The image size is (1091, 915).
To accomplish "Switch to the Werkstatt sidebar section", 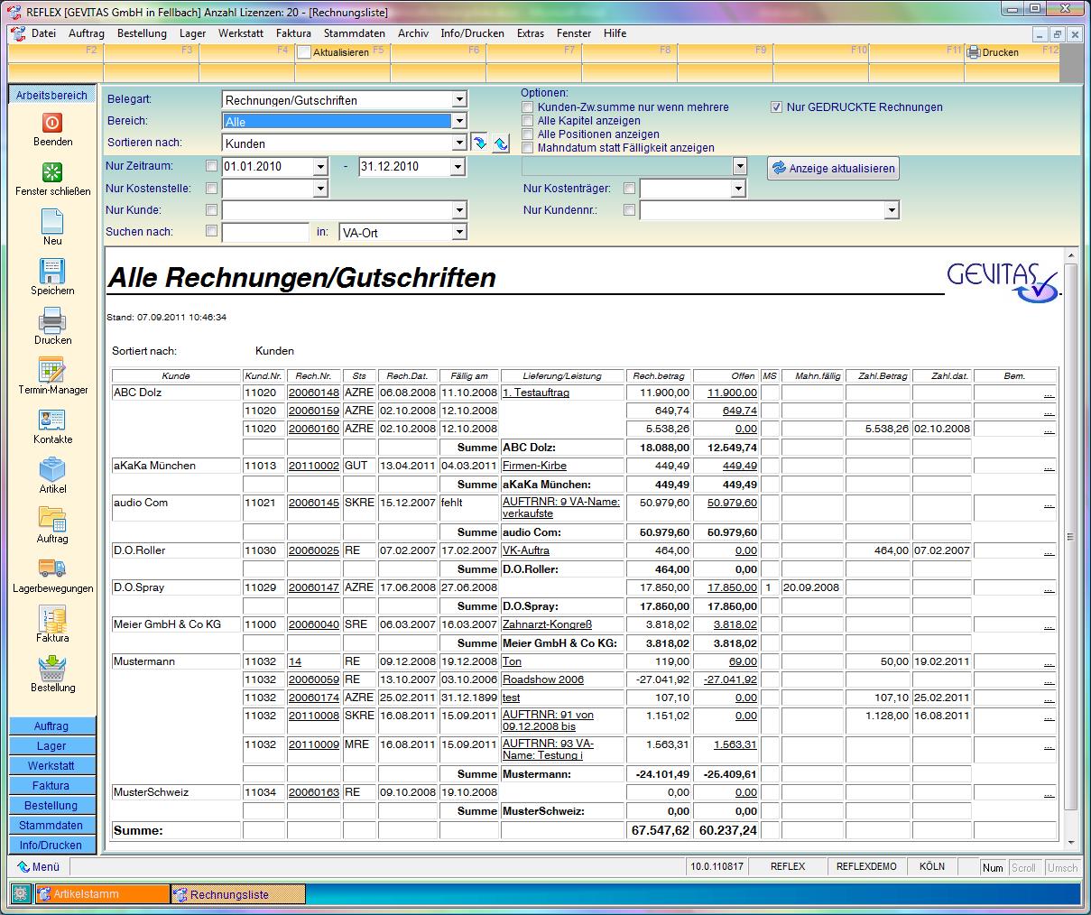I will tap(51, 766).
